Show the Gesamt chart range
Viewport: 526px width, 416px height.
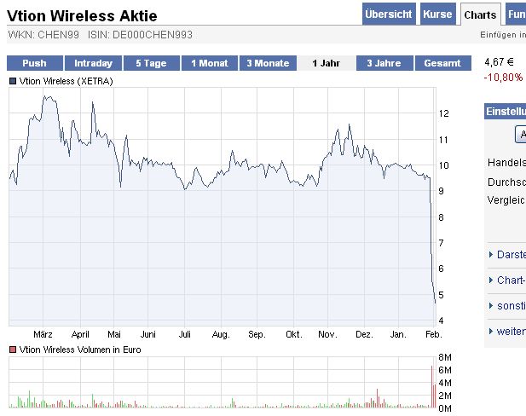[442, 63]
